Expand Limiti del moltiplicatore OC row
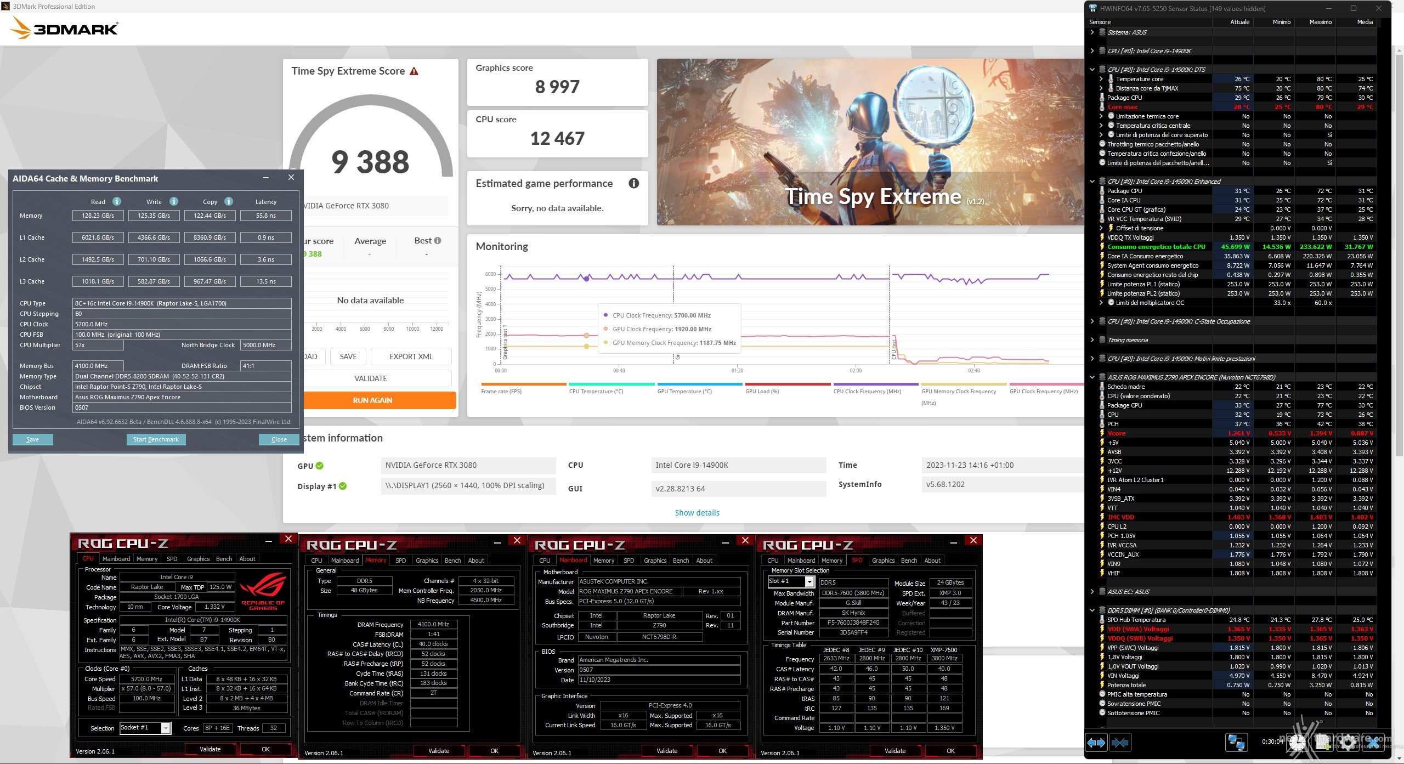The image size is (1404, 764). click(x=1101, y=303)
